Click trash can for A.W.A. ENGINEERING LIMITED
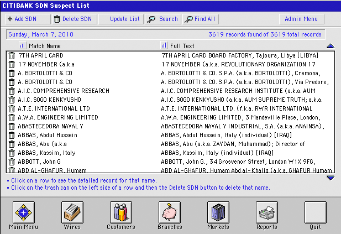The height and width of the screenshot is (234, 341). coord(12,117)
